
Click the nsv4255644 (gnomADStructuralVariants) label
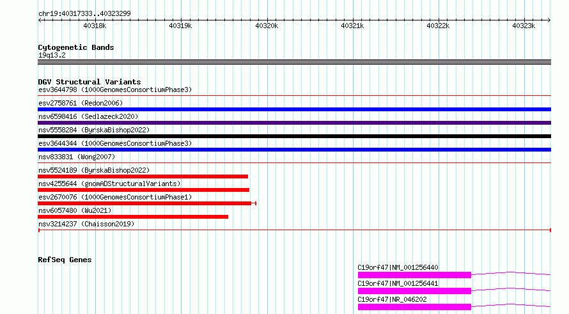[x=109, y=184]
